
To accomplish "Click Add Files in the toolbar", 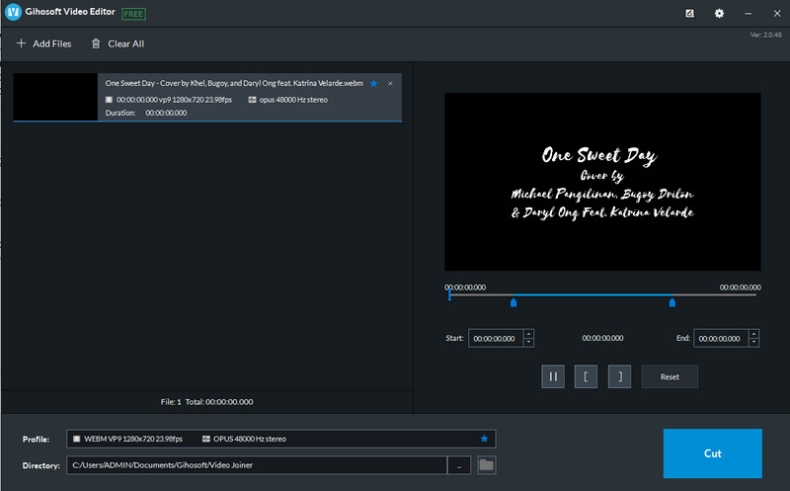I will point(44,43).
